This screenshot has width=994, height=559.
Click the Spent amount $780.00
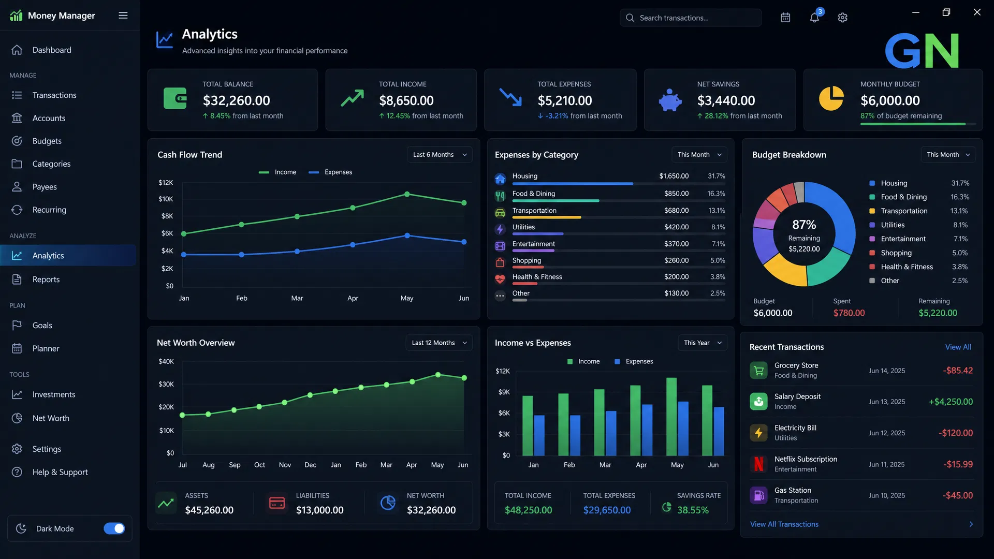(x=849, y=313)
